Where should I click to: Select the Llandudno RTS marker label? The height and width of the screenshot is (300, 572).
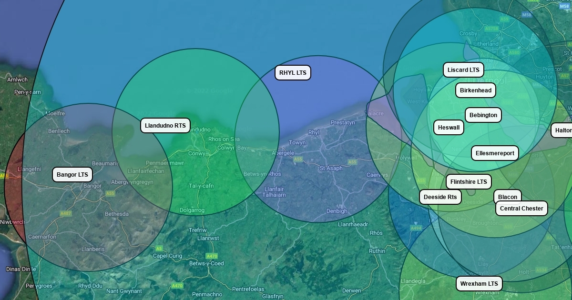click(x=165, y=126)
